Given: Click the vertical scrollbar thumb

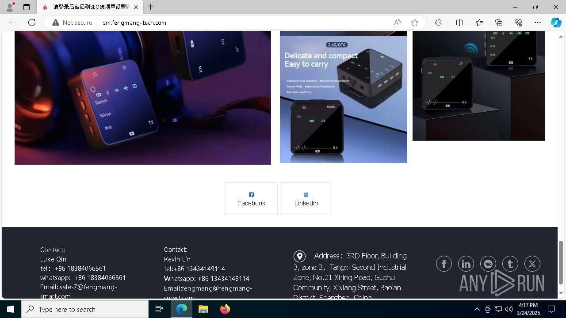Looking at the screenshot, I should pos(561,262).
